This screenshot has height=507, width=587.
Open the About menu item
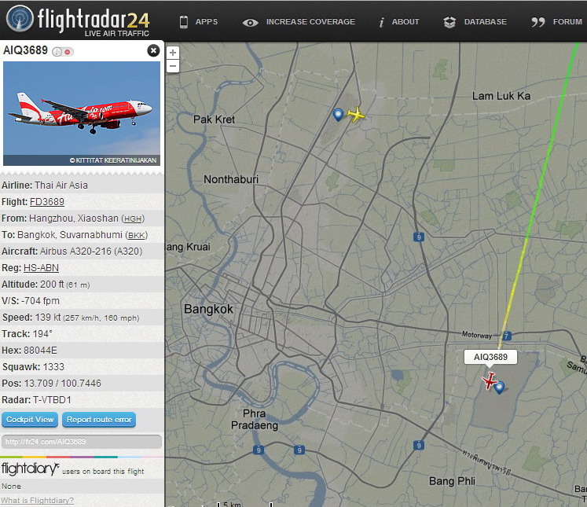pos(399,22)
